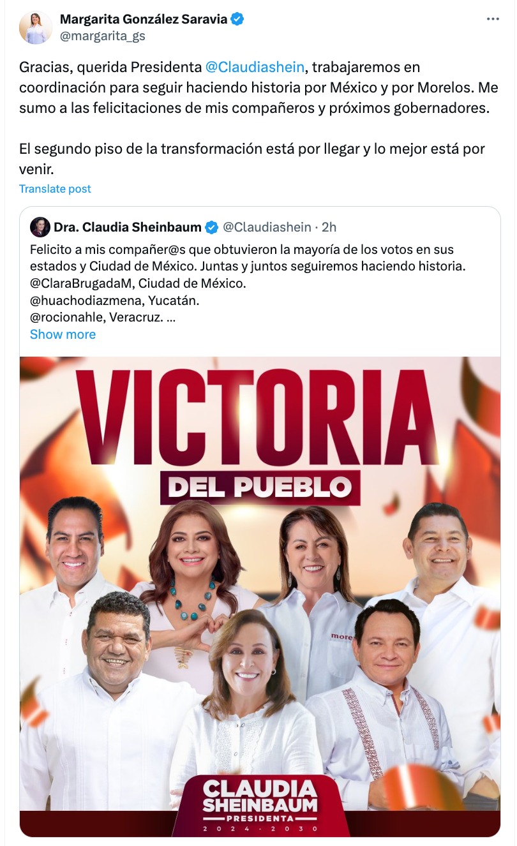Click the @ClaraBrugadaM, Ciudad de México line
Viewport: 517px width, 846px height.
pyautogui.click(x=138, y=283)
